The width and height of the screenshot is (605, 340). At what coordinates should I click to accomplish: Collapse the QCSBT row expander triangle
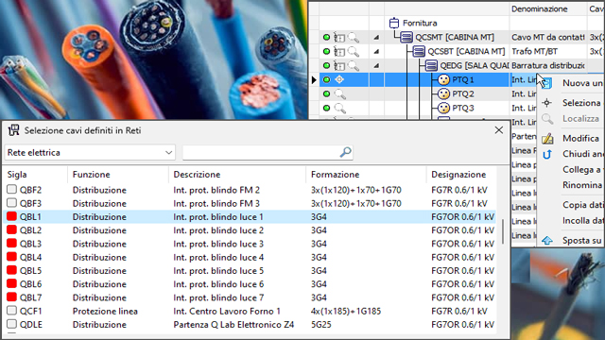(x=376, y=51)
